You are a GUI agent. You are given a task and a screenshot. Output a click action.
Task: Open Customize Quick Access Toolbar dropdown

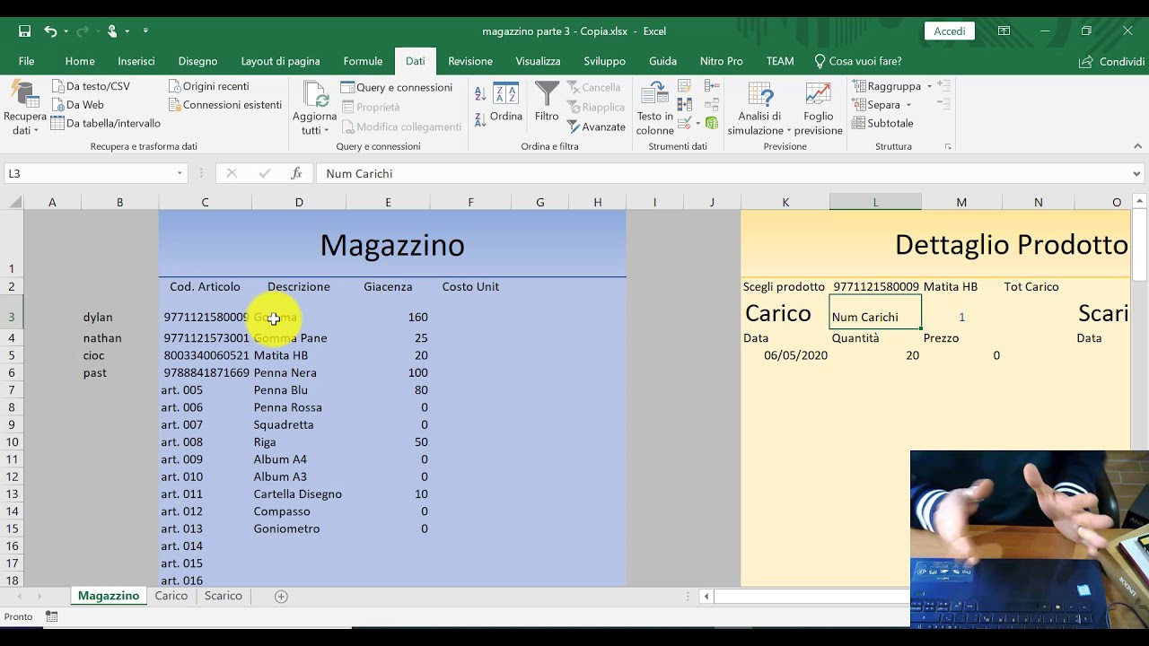click(145, 31)
